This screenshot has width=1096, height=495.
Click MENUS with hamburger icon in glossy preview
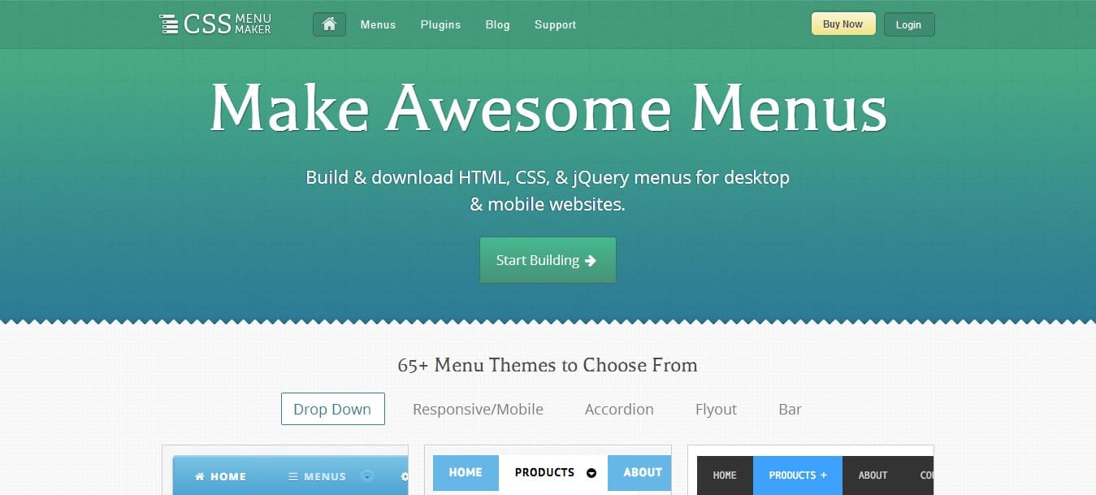pyautogui.click(x=317, y=477)
